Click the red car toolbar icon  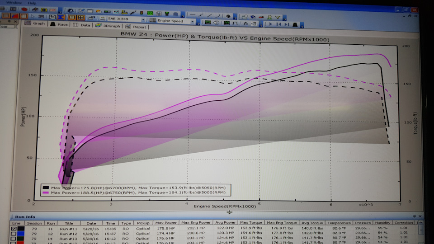tap(261, 17)
